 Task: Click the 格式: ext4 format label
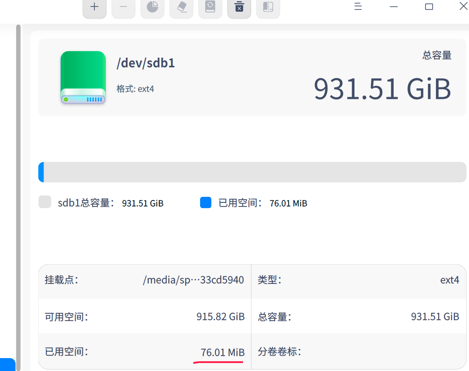pos(135,89)
